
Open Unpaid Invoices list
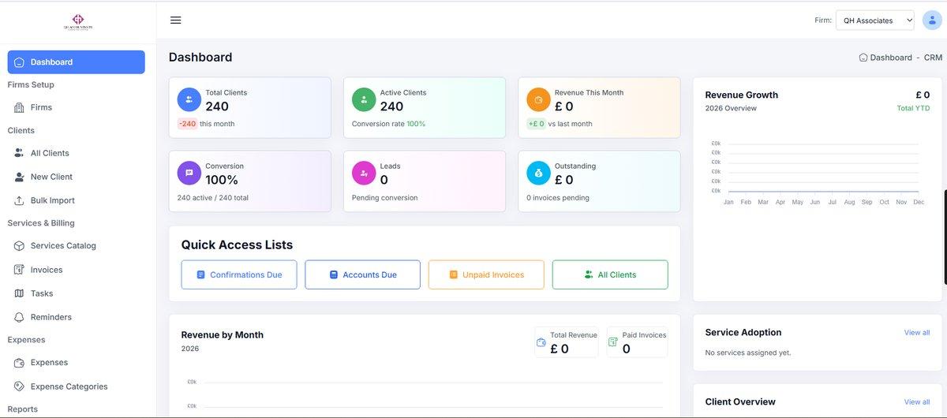[486, 274]
